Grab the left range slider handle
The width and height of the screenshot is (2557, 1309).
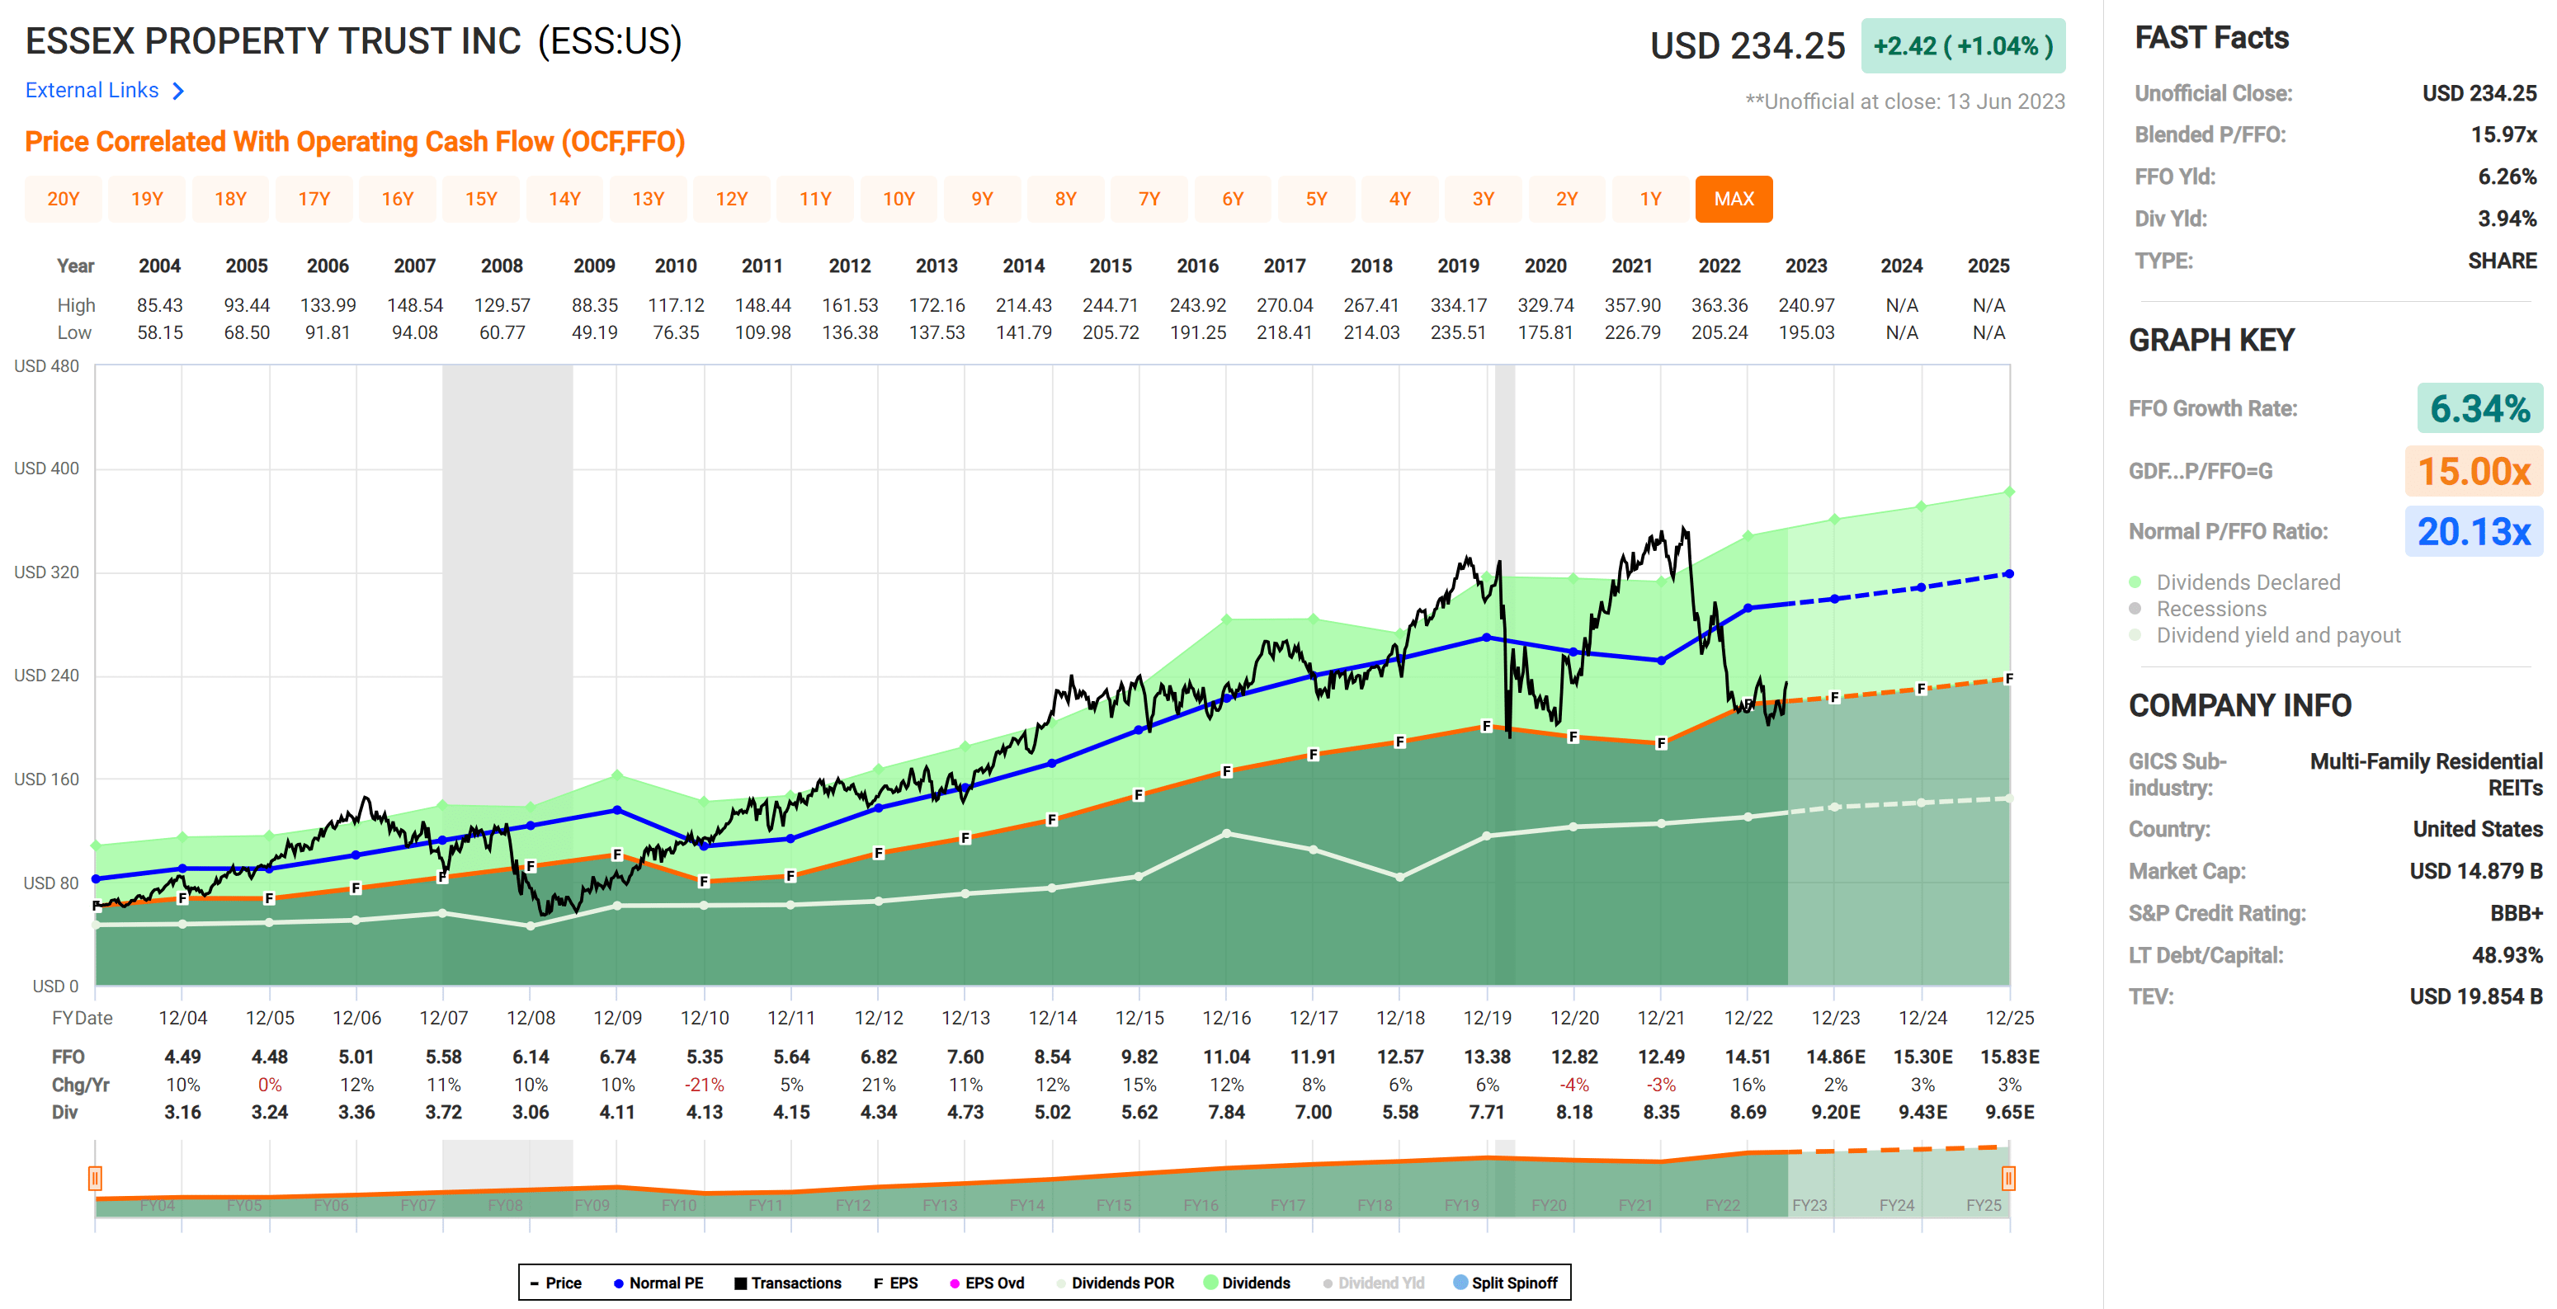95,1178
